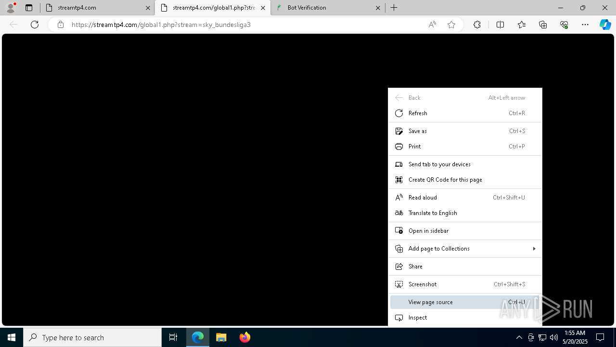Screen dimensions: 616x347
Task: Click the browser refresh button in toolbar
Action: click(x=35, y=25)
